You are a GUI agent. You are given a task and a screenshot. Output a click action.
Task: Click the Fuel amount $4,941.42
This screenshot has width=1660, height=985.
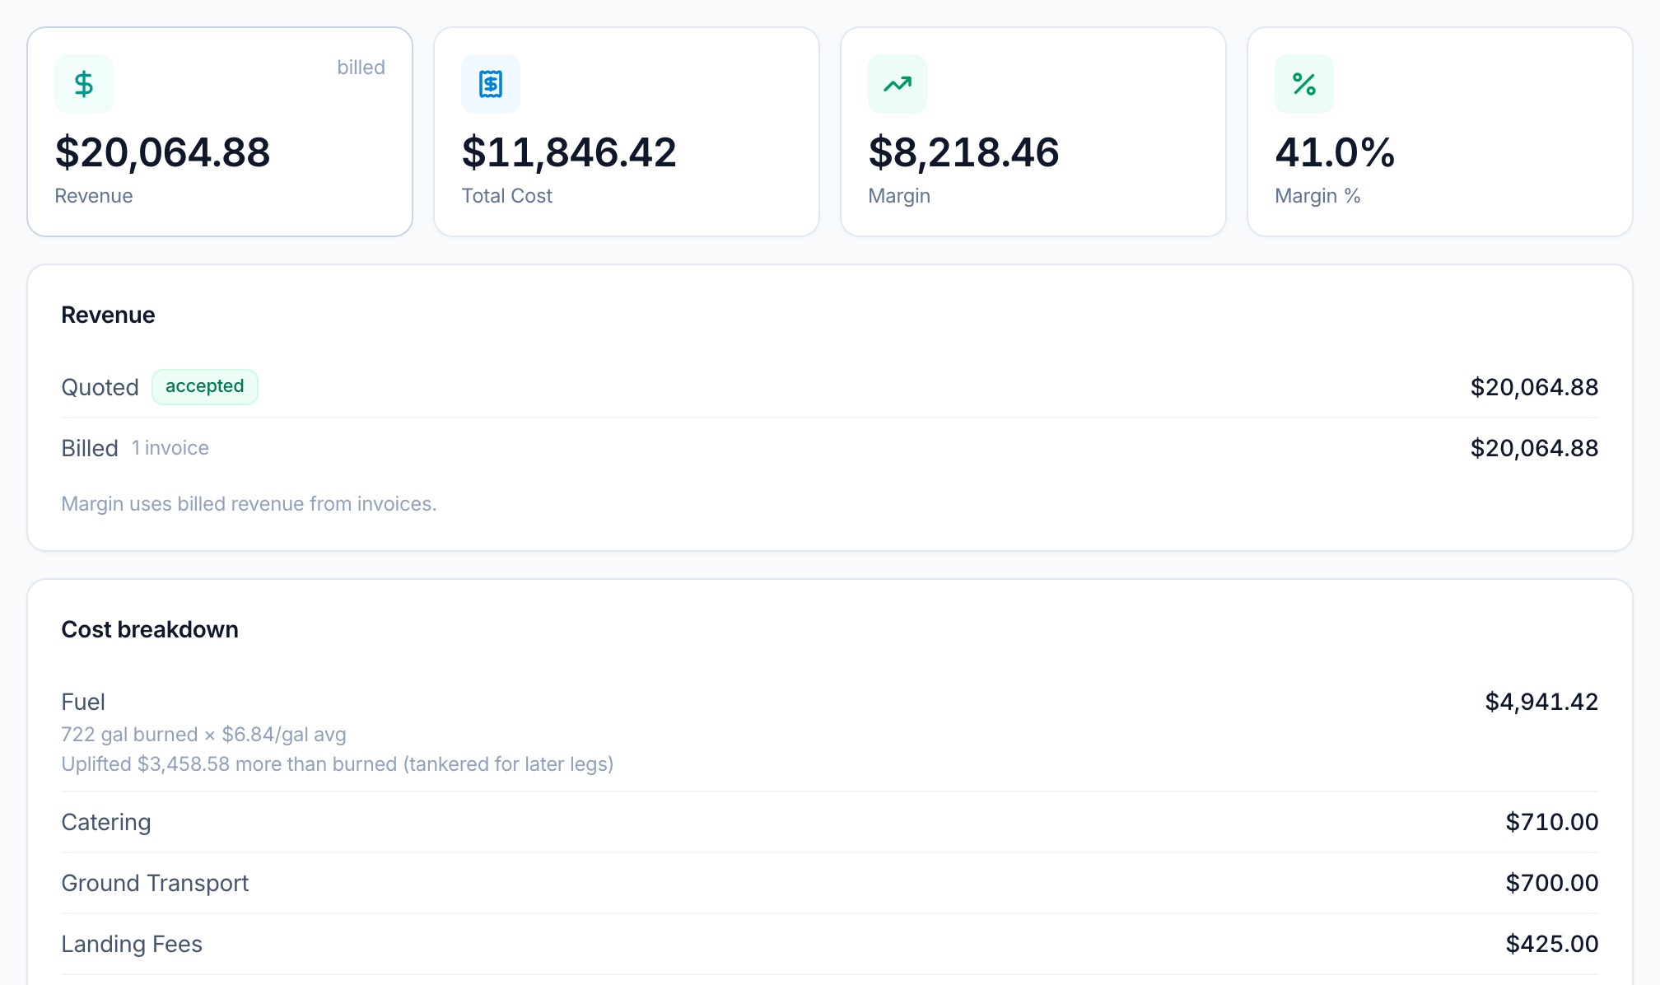(x=1541, y=702)
